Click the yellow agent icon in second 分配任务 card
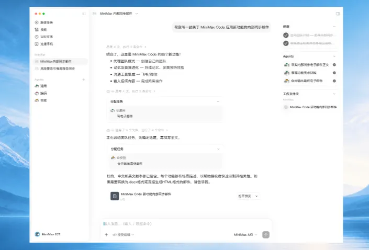This screenshot has width=369, height=250. (113, 158)
